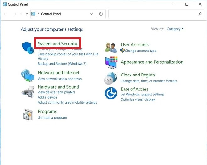207x165 pixels.
Task: Open Save backup copies with File History
Action: 68,56
